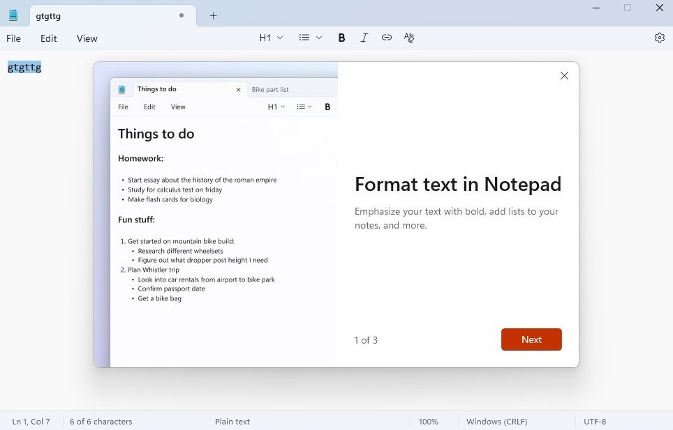The height and width of the screenshot is (430, 673).
Task: Click the Plain text format indicator
Action: pyautogui.click(x=232, y=422)
